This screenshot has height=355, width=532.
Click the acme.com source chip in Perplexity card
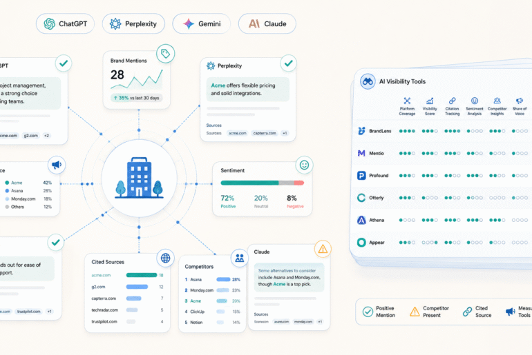coord(238,133)
